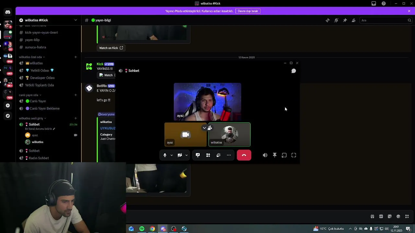This screenshot has width=415, height=233.
Task: Open server icon with 682 badge
Action: pyautogui.click(x=8, y=69)
